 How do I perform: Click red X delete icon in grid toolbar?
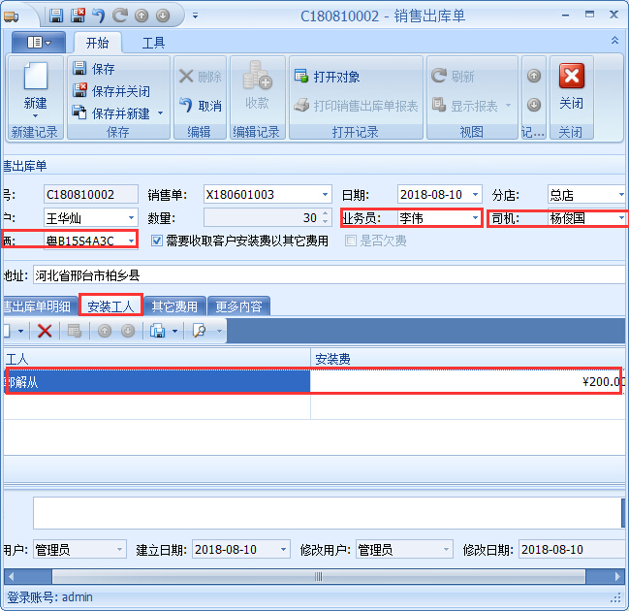pyautogui.click(x=45, y=332)
